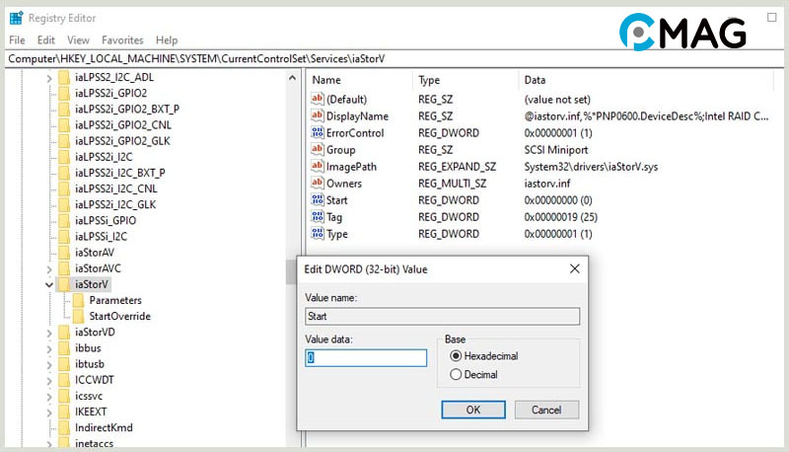
Task: Click the folder icon of StartOverride key
Action: click(x=78, y=317)
